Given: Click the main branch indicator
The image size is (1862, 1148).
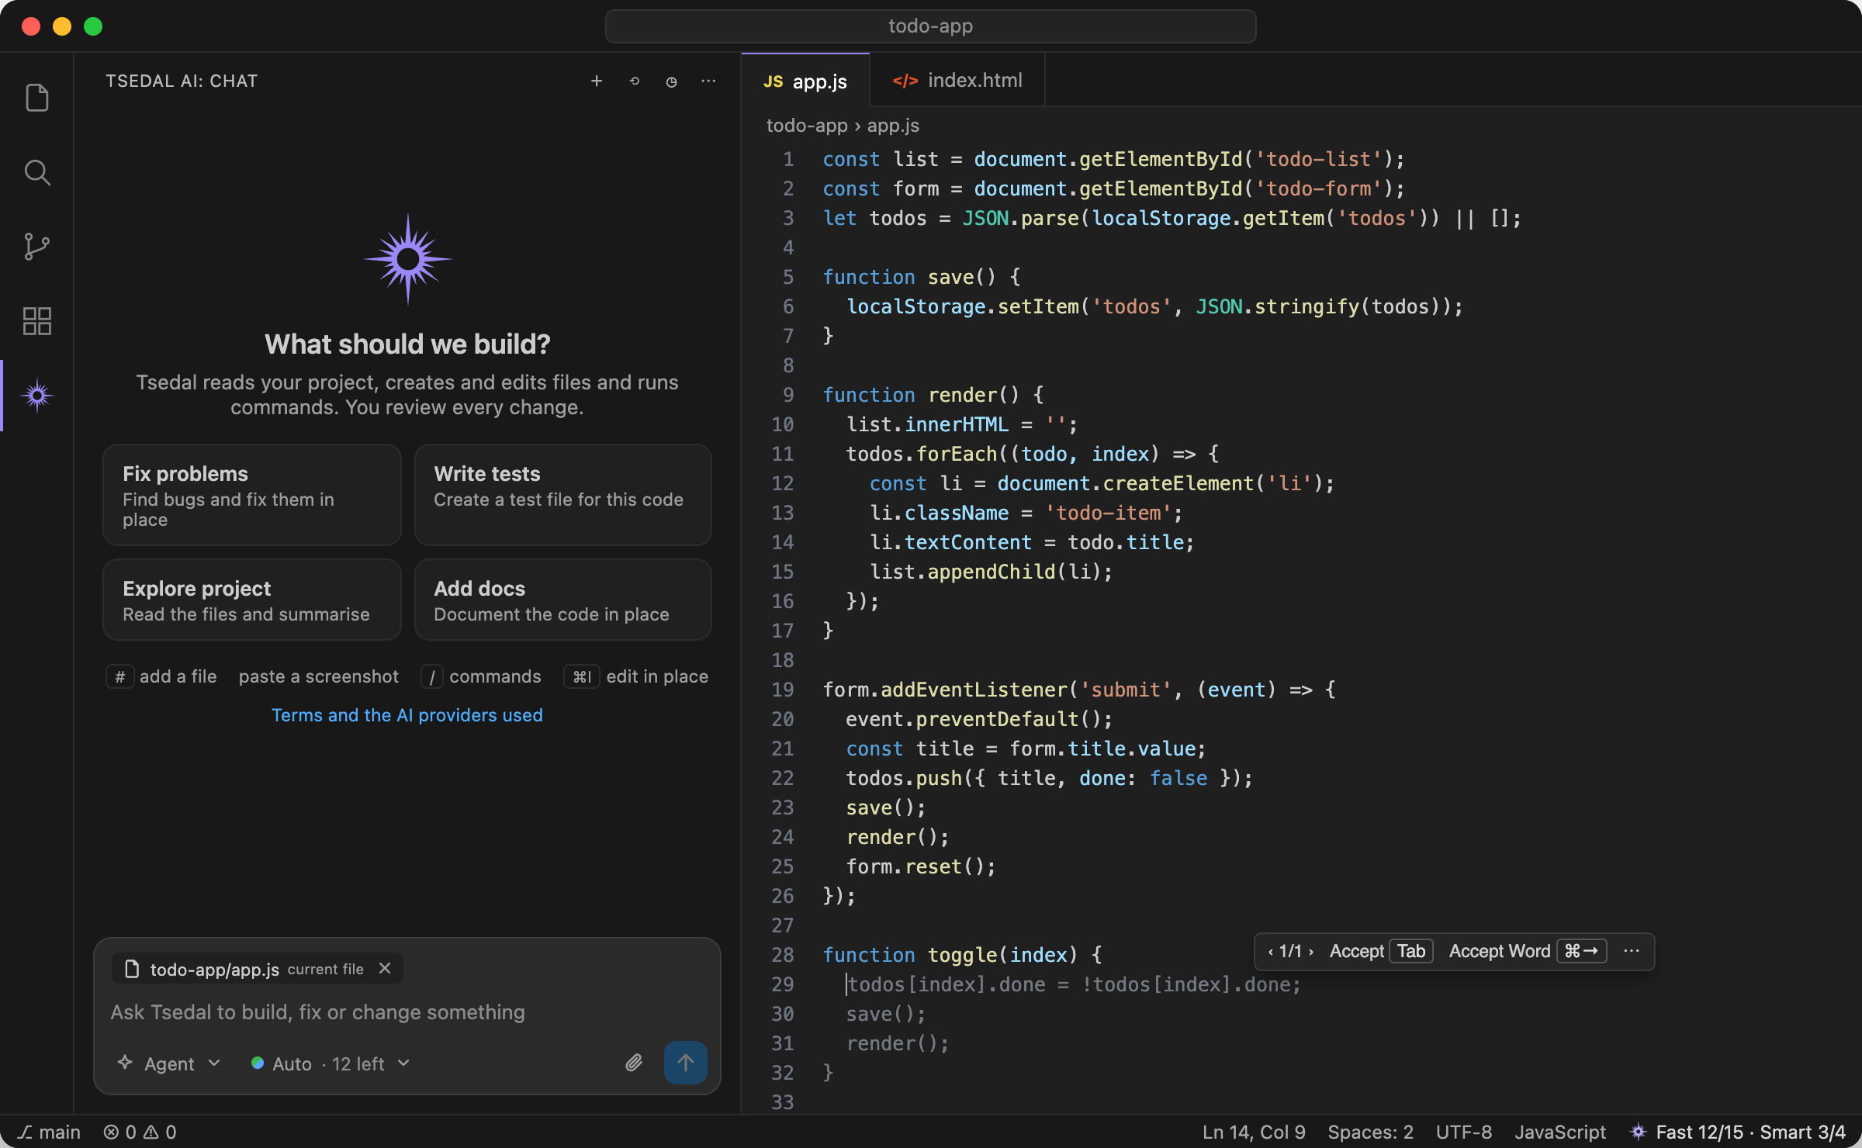Looking at the screenshot, I should [x=49, y=1132].
